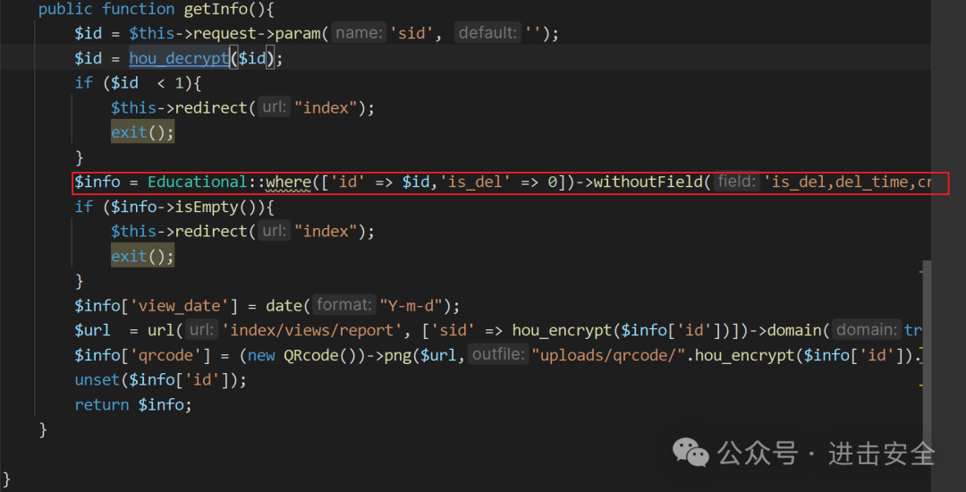Screen dimensions: 966x492
Task: Select the 'sid' string in the request param line
Action: coord(412,34)
